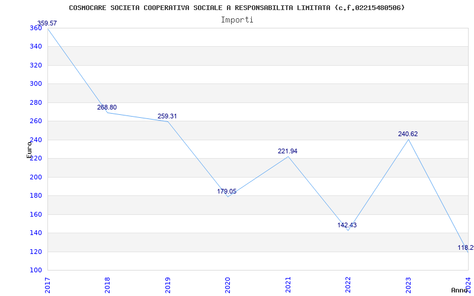This screenshot has width=474, height=296.
Task: Select the 179.05 data label for 2020
Action: point(227,191)
